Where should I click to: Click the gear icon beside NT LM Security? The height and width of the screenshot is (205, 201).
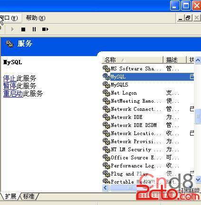(x=106, y=149)
